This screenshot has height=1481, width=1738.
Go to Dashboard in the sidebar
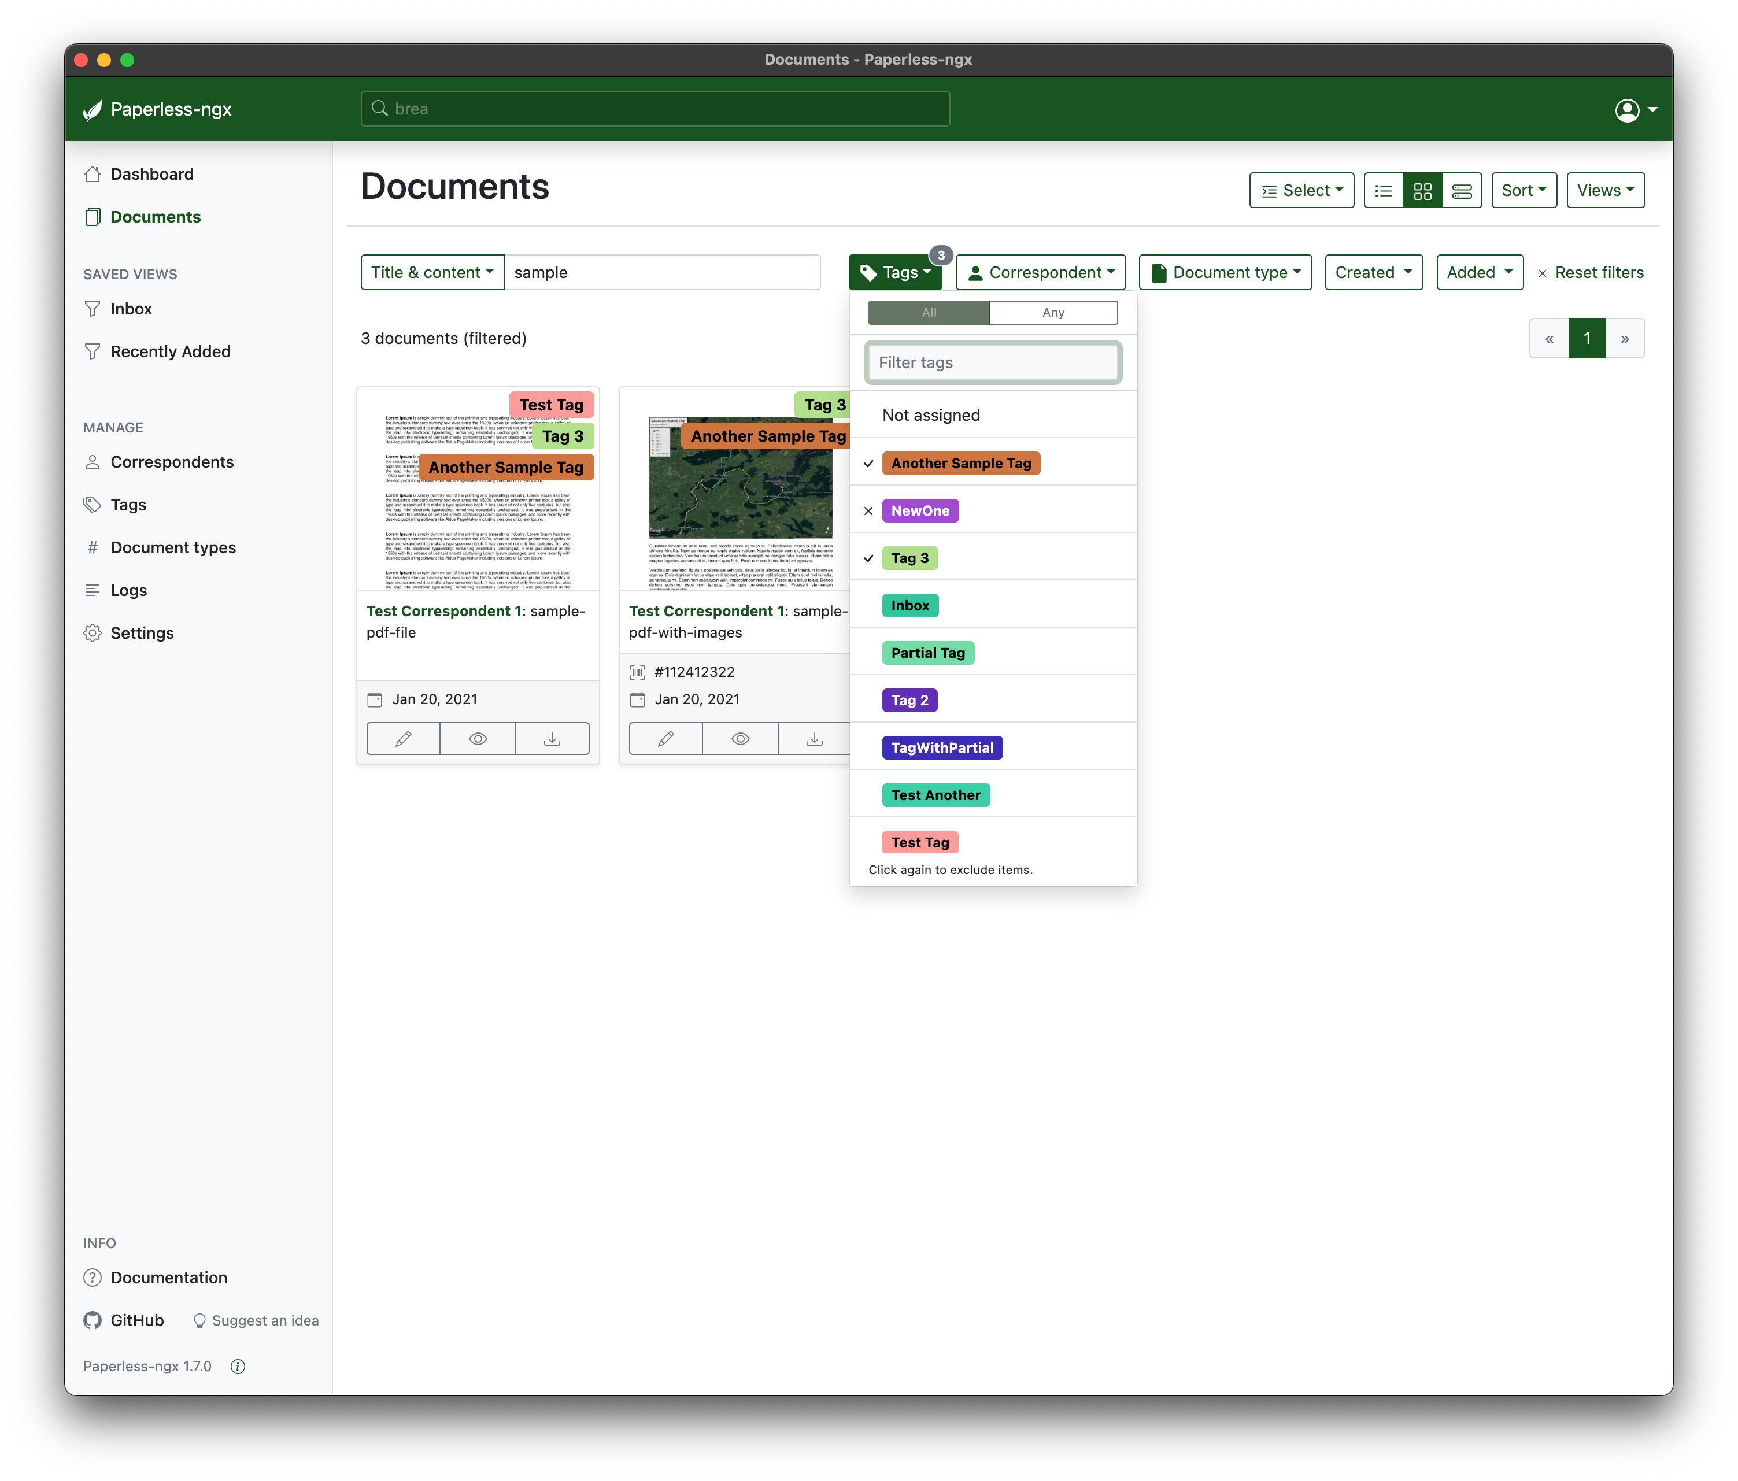tap(152, 173)
